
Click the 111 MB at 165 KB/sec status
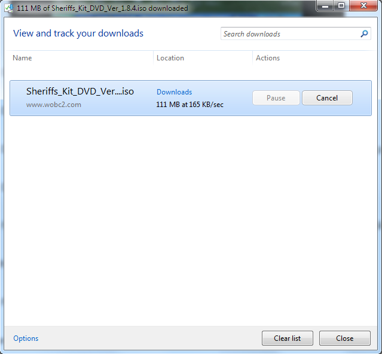[x=190, y=105]
